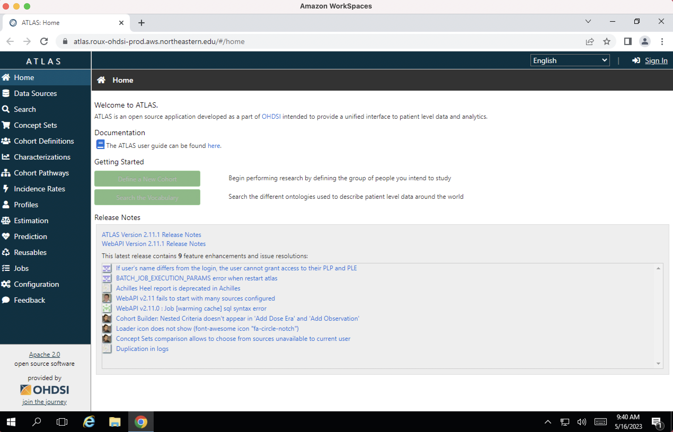The image size is (673, 432).
Task: Expand Chrome tab search chevron
Action: point(588,22)
